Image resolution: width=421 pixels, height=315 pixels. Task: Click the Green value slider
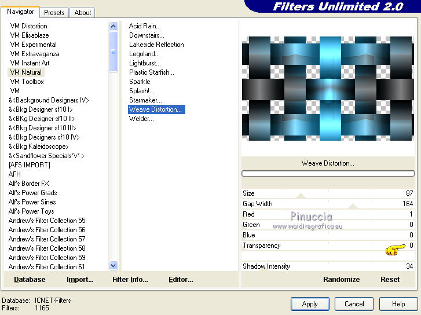328,225
